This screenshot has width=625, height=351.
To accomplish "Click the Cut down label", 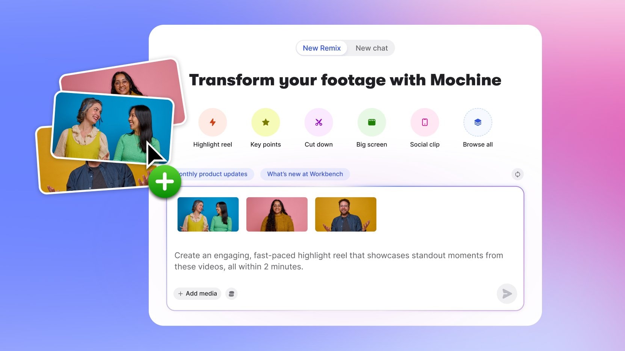I will 319,144.
